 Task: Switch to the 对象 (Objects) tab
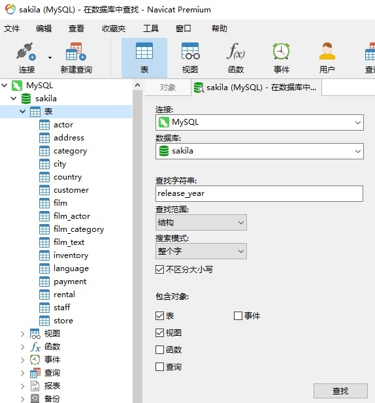(x=168, y=88)
